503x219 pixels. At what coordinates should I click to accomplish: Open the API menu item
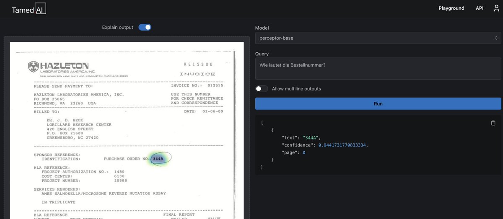point(480,8)
